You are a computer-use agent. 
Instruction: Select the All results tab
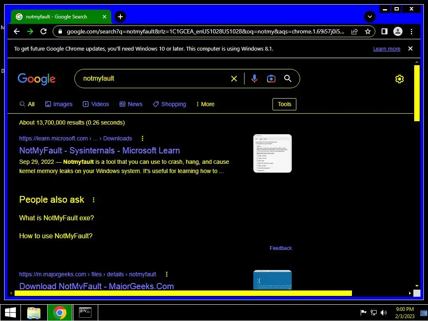[x=27, y=104]
